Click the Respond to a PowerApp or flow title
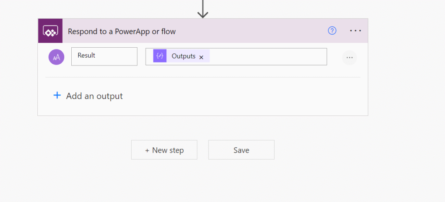The height and width of the screenshot is (202, 445). (x=122, y=31)
